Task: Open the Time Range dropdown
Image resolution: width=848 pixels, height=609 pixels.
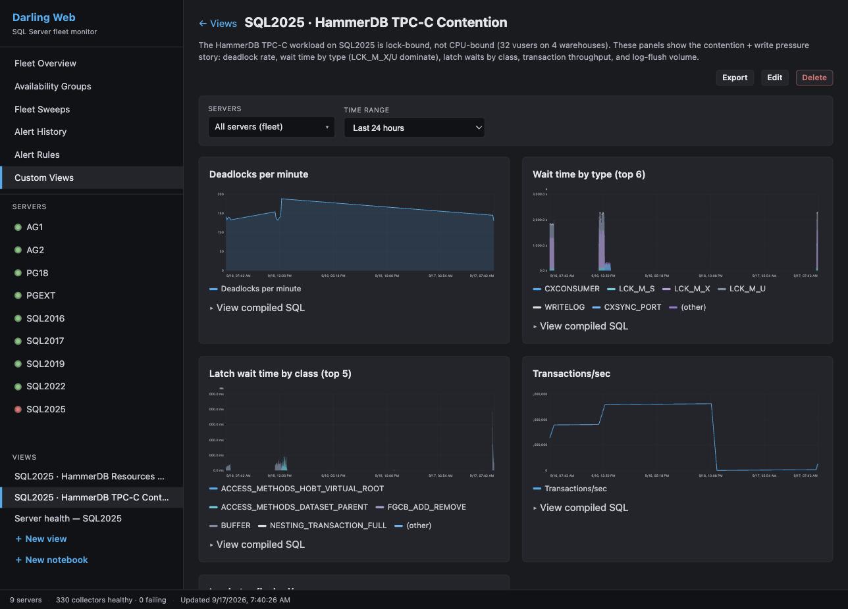Action: pyautogui.click(x=414, y=128)
